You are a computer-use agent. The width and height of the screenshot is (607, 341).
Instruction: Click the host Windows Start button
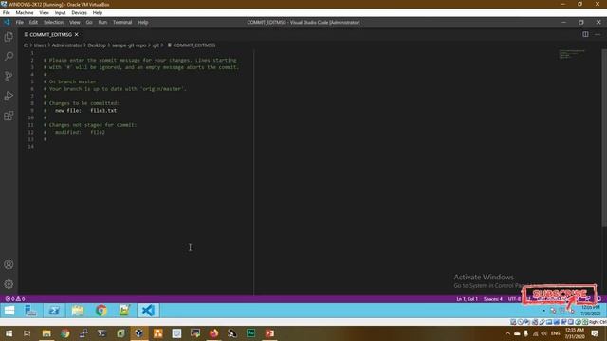tap(9, 333)
